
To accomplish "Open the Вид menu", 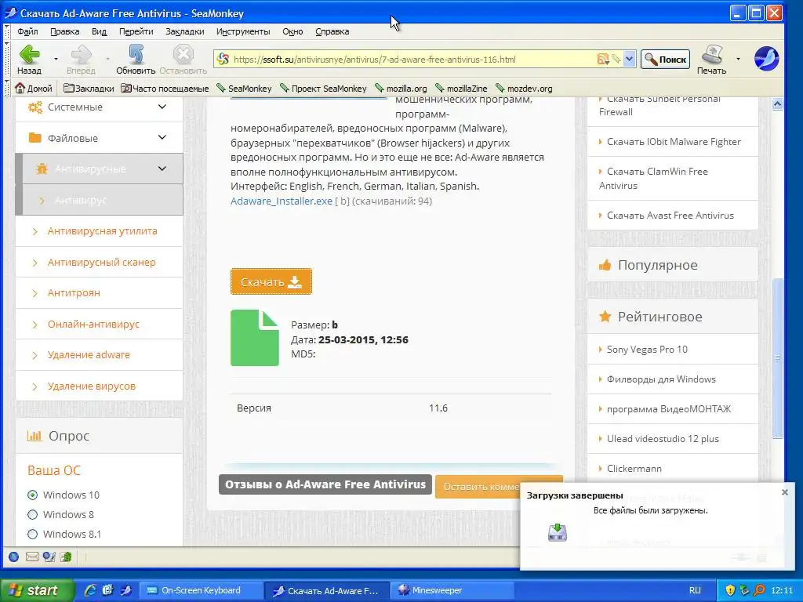I will tap(99, 31).
